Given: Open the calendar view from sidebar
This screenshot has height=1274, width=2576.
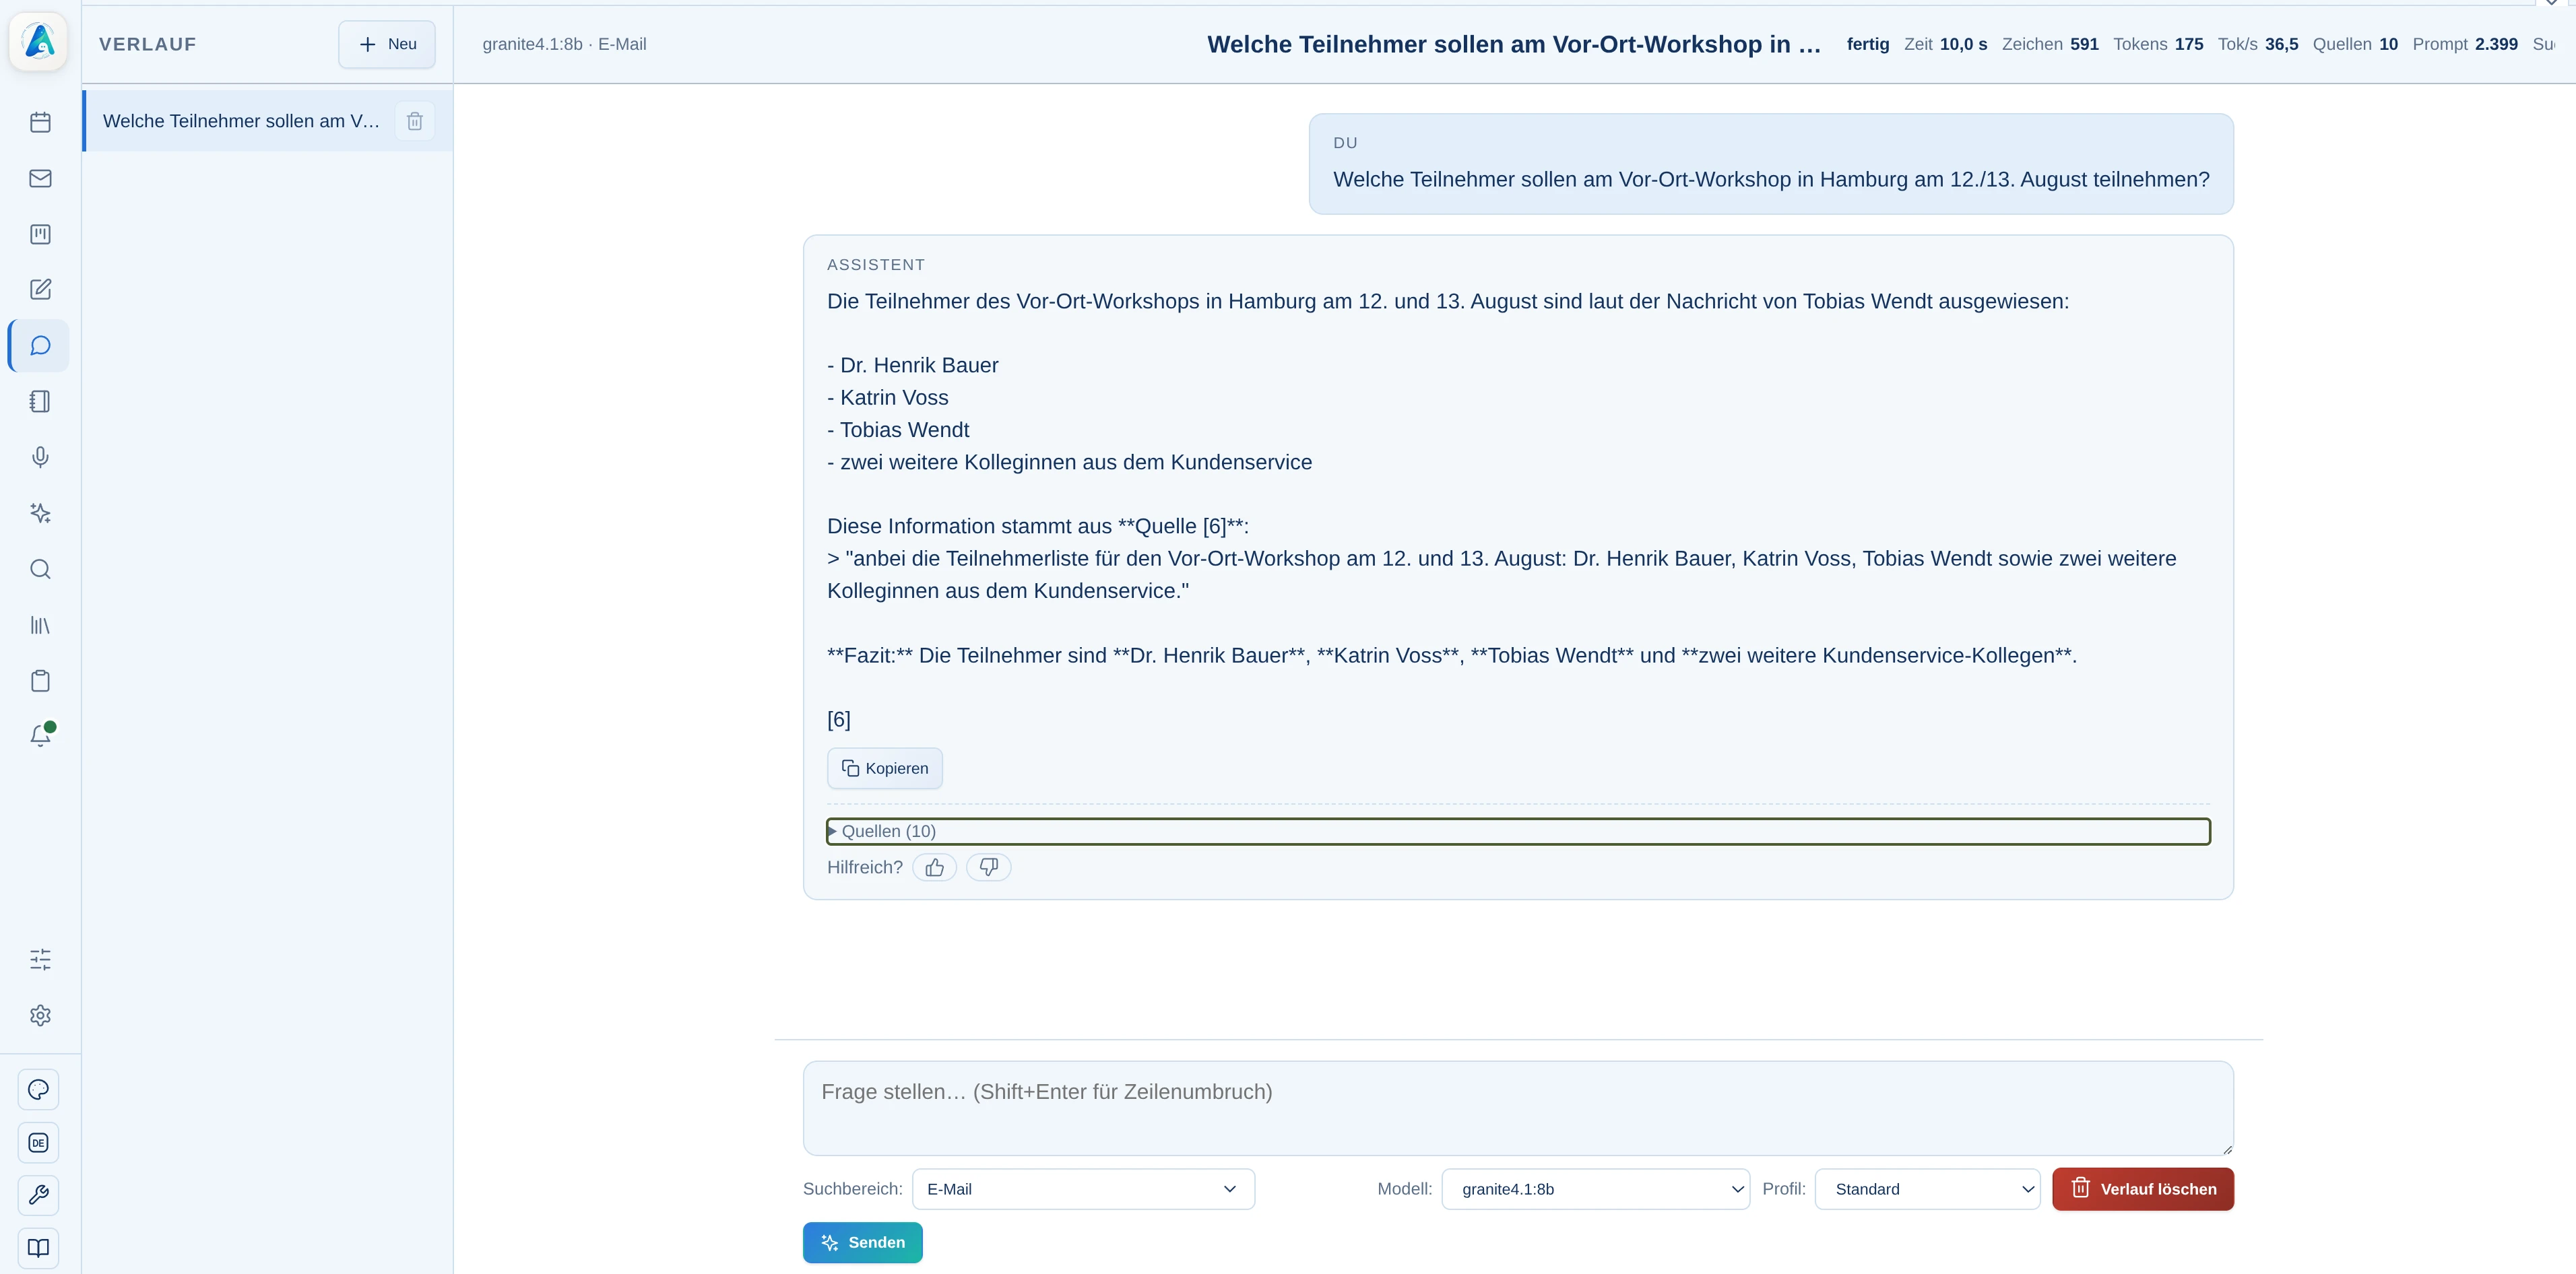Looking at the screenshot, I should point(40,122).
